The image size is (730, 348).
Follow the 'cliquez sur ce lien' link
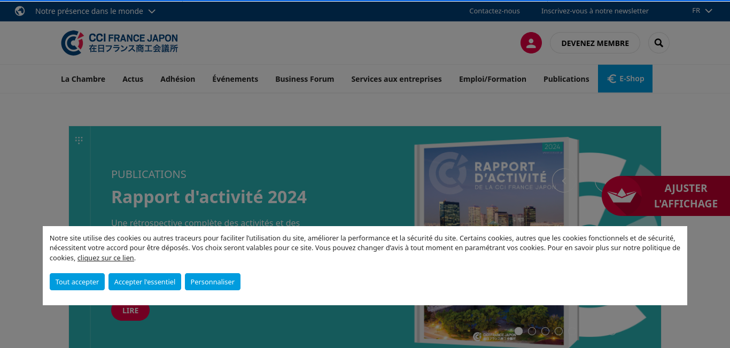106,258
